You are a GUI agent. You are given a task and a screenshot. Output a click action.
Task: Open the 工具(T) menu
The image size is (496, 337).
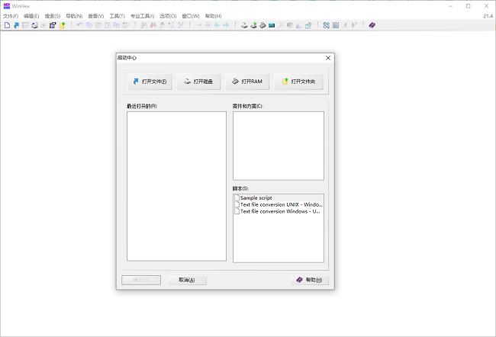[117, 15]
